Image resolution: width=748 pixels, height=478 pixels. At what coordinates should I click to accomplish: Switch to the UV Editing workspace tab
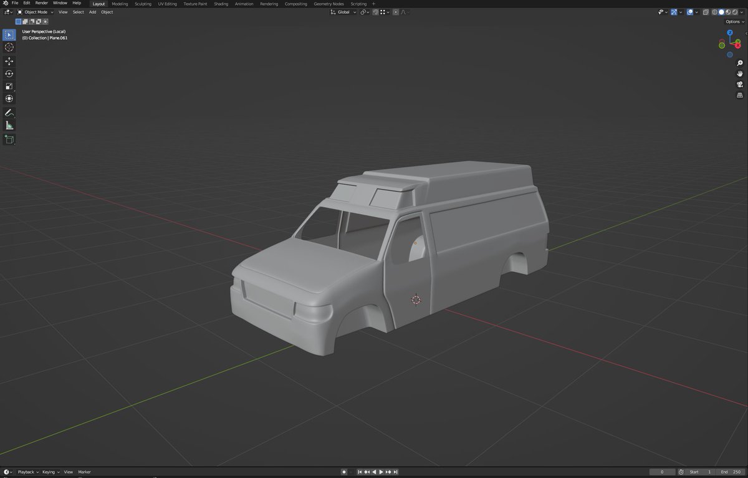pyautogui.click(x=167, y=4)
